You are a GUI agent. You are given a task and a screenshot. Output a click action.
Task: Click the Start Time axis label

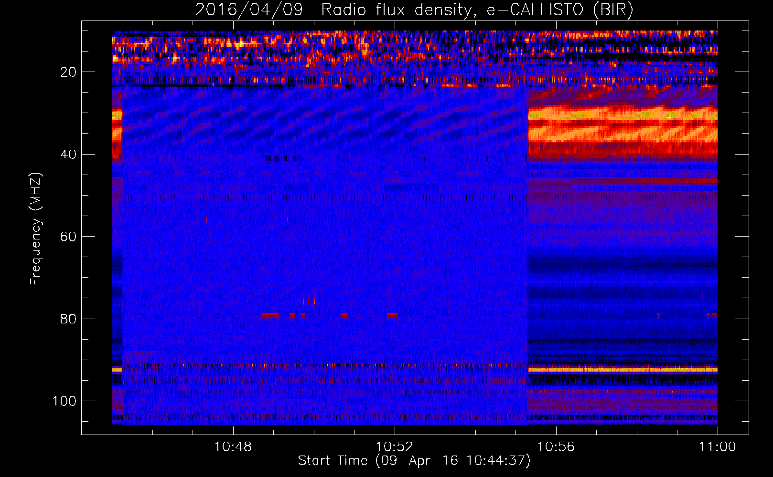pyautogui.click(x=414, y=461)
